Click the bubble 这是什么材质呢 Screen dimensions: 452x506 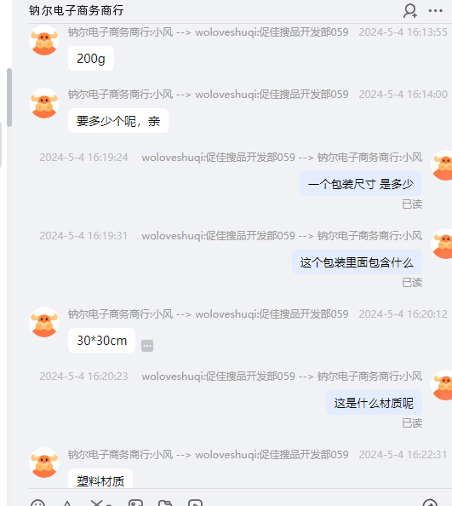point(374,403)
